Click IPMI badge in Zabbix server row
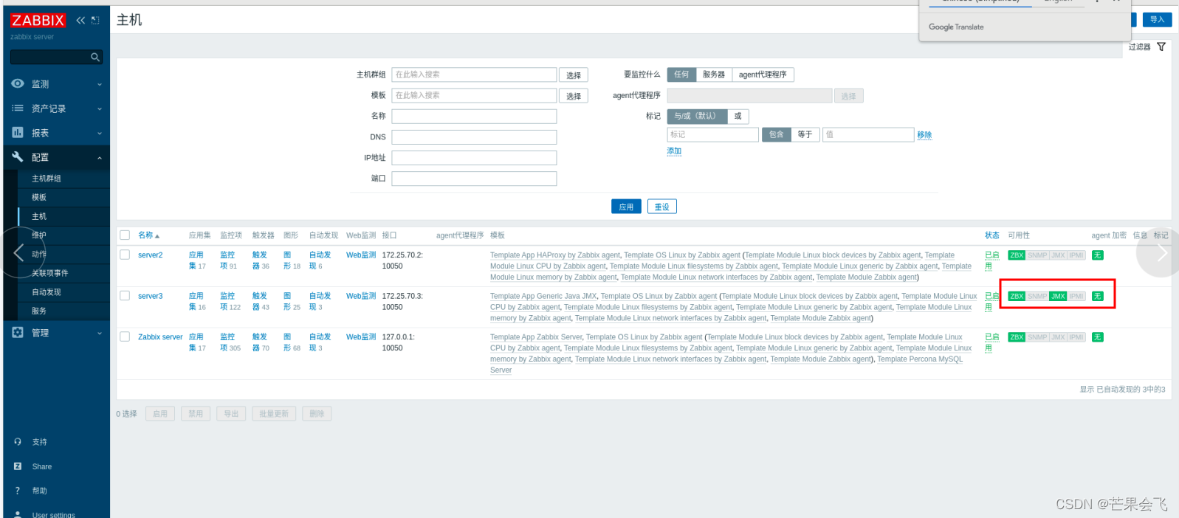 1076,337
